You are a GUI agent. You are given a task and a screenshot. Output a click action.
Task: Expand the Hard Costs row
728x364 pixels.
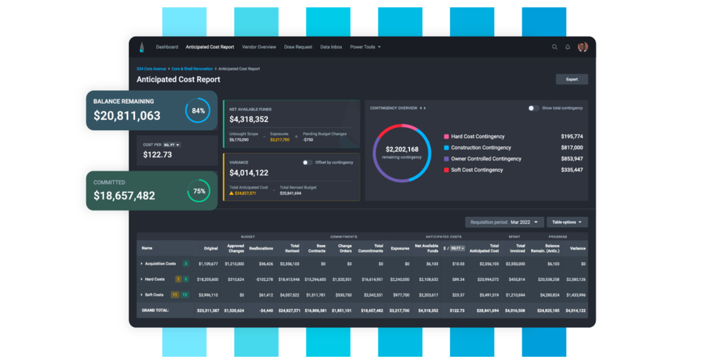(x=142, y=279)
